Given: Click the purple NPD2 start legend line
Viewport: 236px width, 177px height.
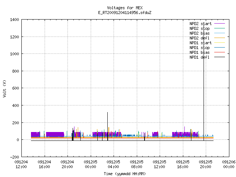Looking at the screenshot, I should point(220,24).
